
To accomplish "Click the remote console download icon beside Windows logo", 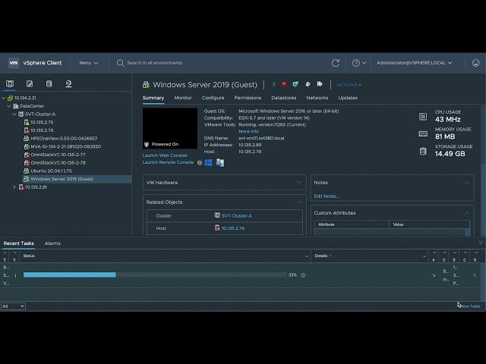I will coord(220,162).
